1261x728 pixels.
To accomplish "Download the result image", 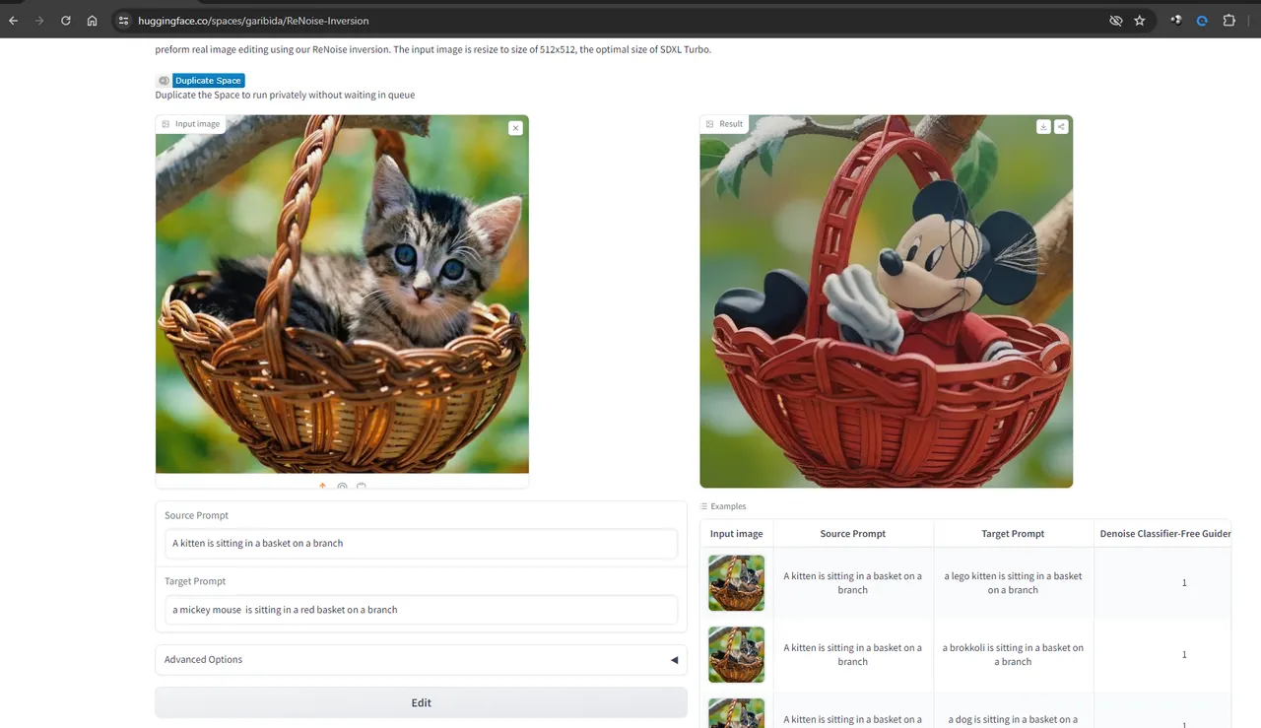I will pyautogui.click(x=1043, y=126).
